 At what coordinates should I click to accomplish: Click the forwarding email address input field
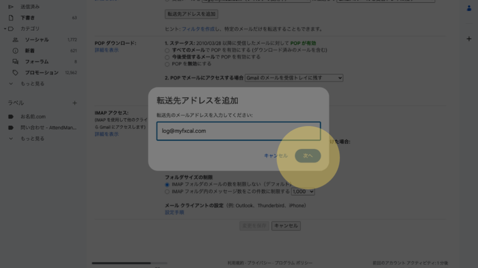(x=238, y=131)
